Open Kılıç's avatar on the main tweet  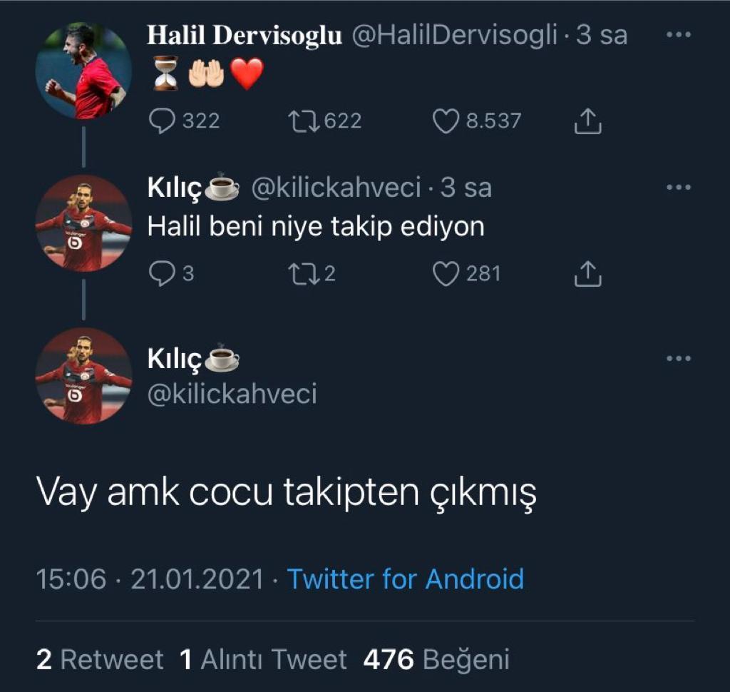click(83, 376)
